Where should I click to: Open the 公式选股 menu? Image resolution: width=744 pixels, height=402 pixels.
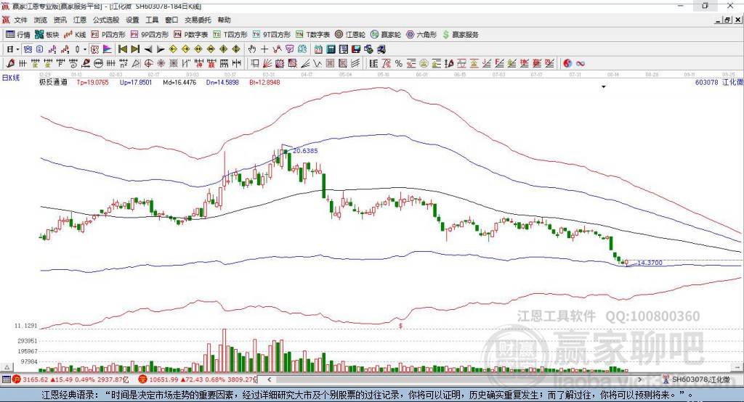106,20
